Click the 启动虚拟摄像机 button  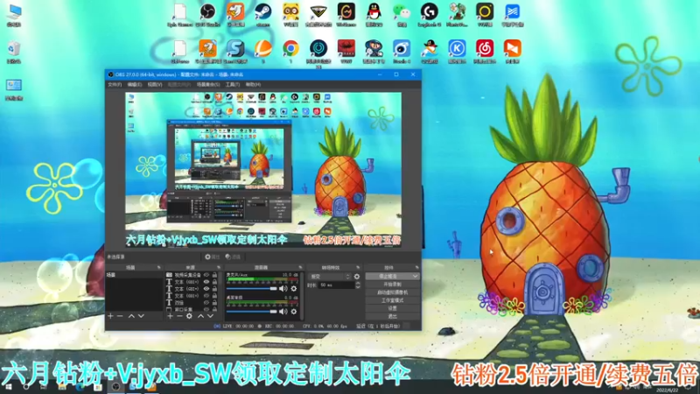(x=392, y=292)
